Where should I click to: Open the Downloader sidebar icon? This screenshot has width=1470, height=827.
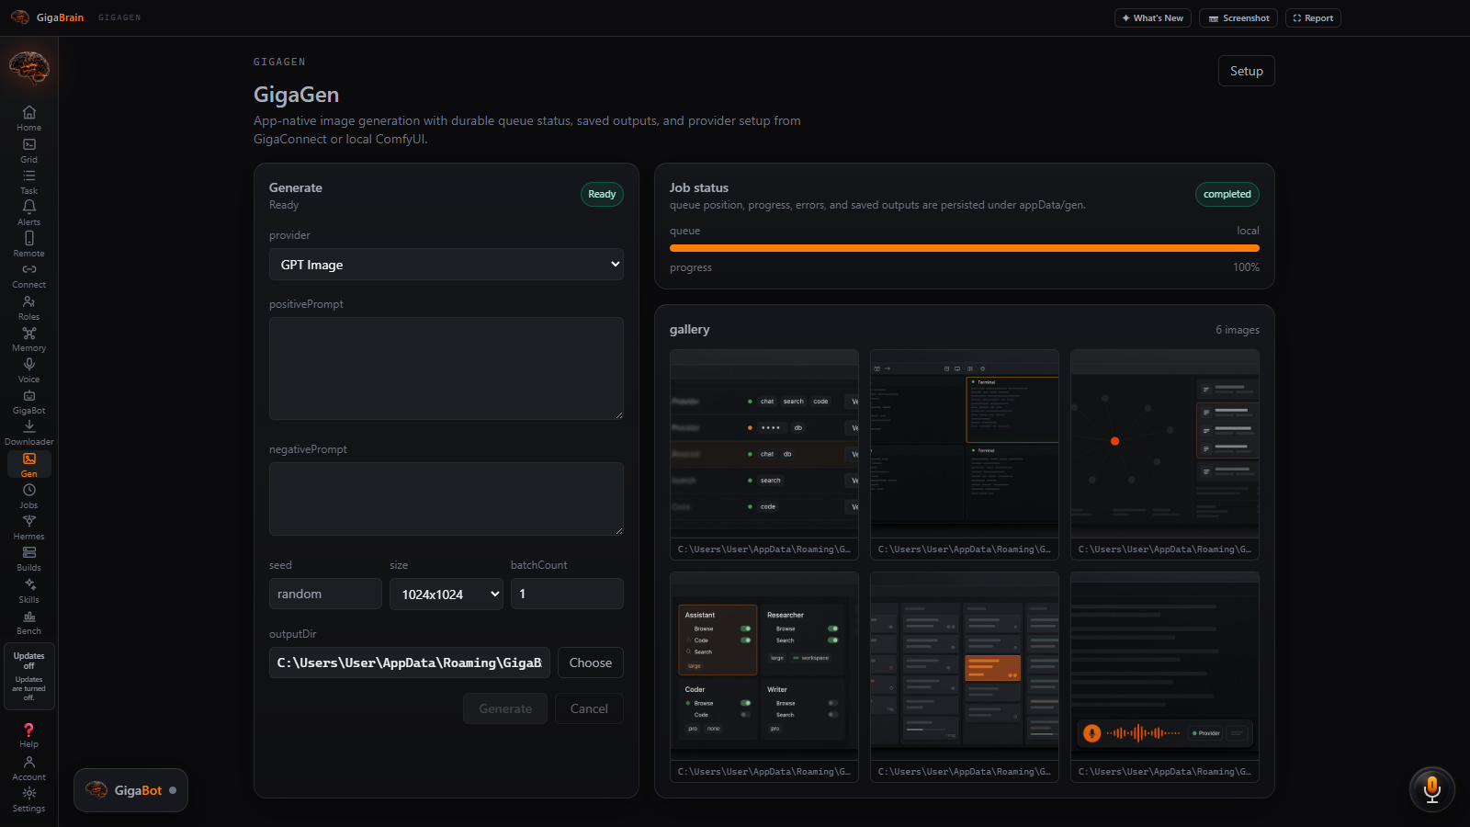tap(28, 433)
